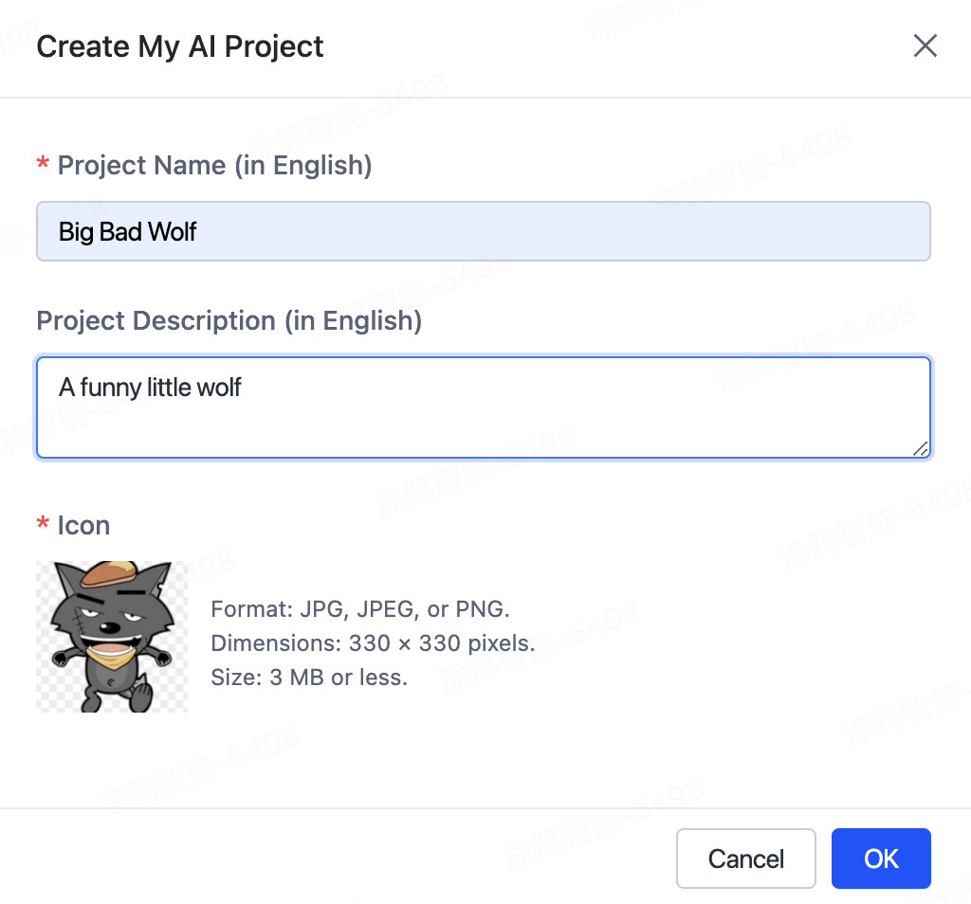Click the wolf's orange hat in the icon

[x=107, y=573]
